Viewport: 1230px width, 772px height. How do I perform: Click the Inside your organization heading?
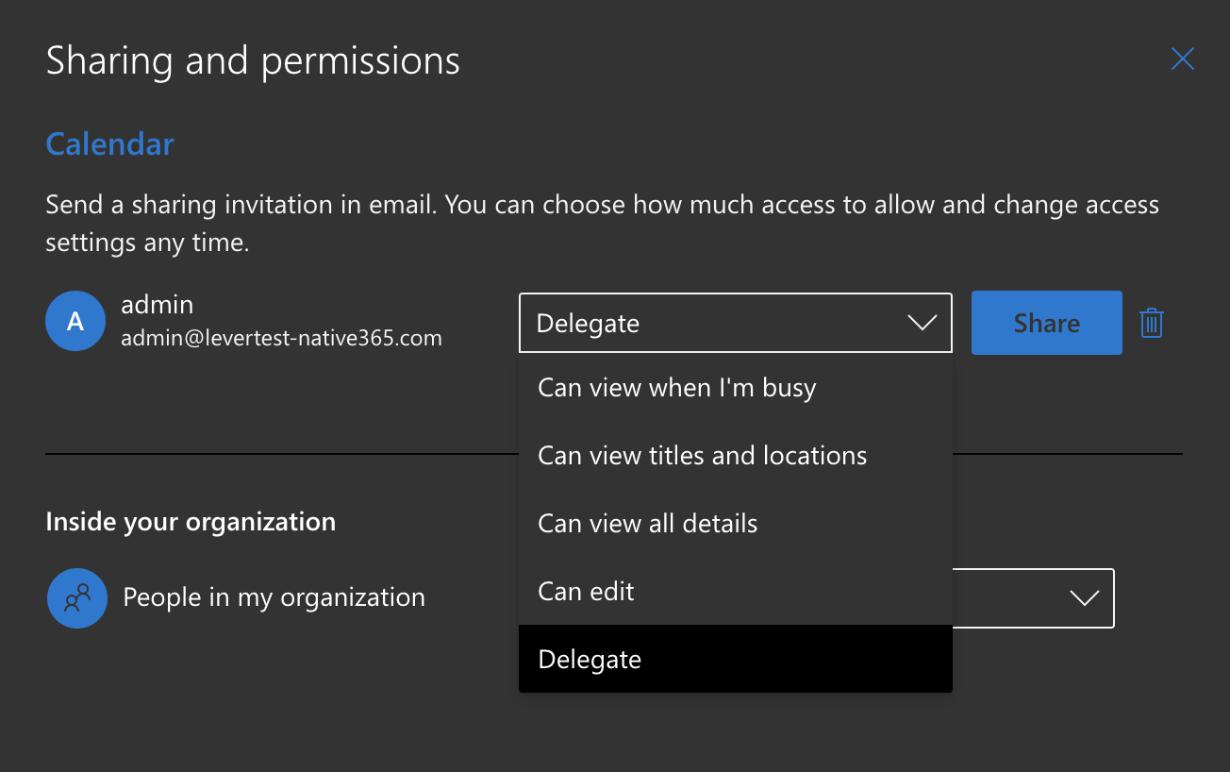click(x=191, y=521)
